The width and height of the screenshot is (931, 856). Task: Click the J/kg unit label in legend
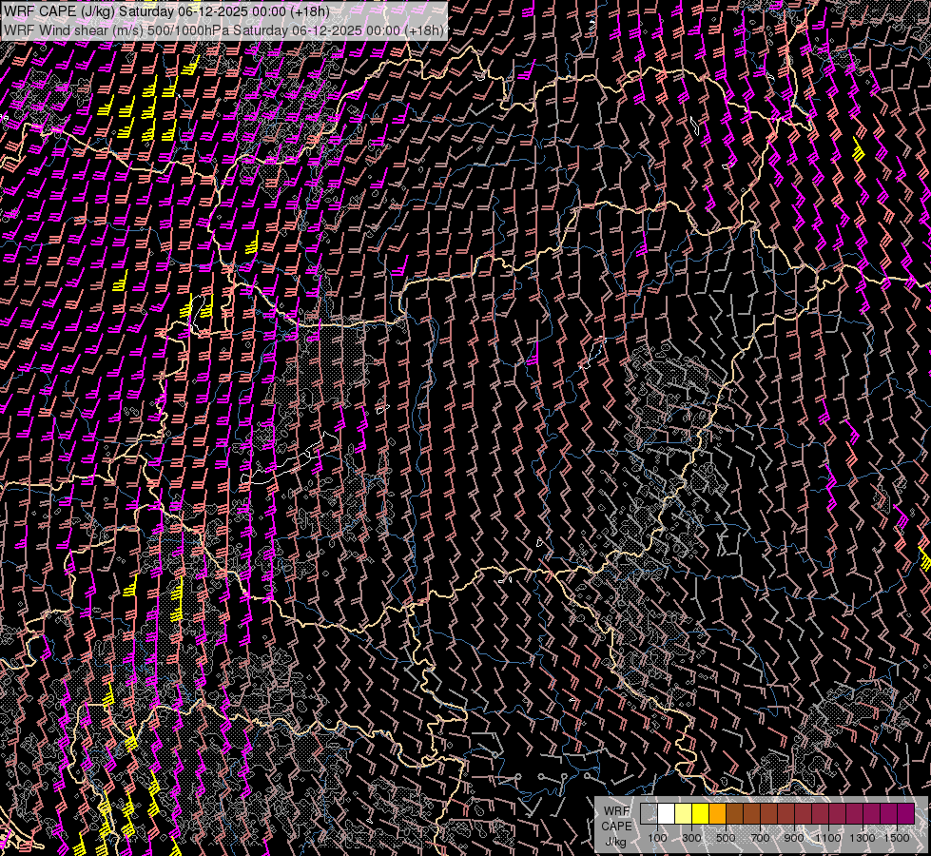(615, 841)
